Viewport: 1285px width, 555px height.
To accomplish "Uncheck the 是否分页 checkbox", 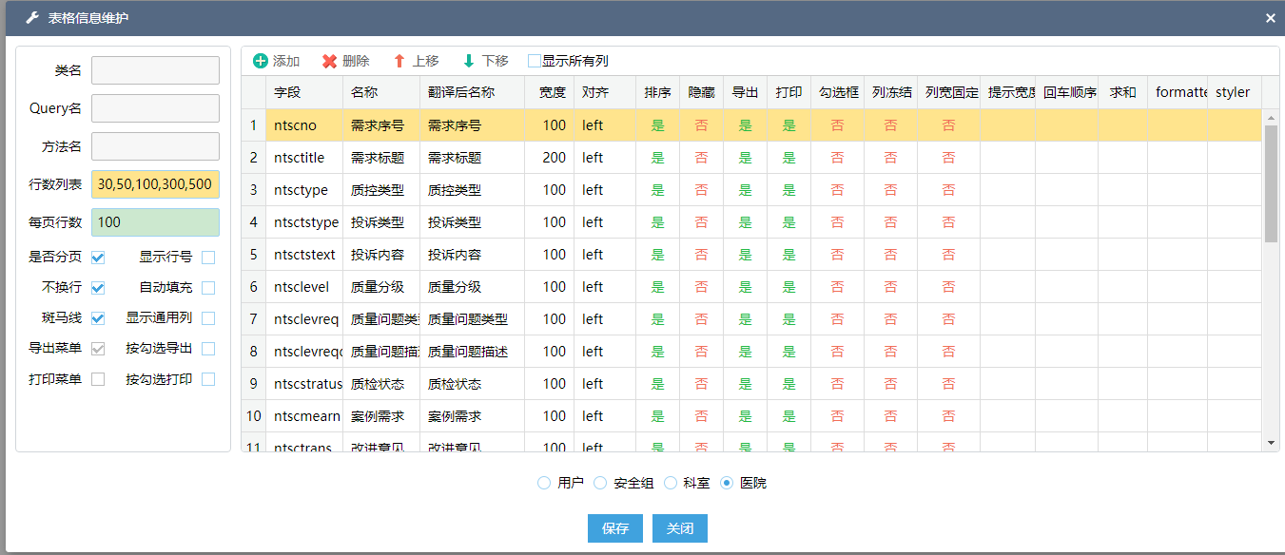I will coord(98,258).
